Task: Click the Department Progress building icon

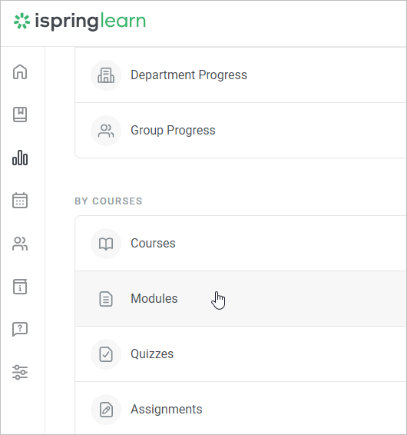Action: tap(106, 75)
